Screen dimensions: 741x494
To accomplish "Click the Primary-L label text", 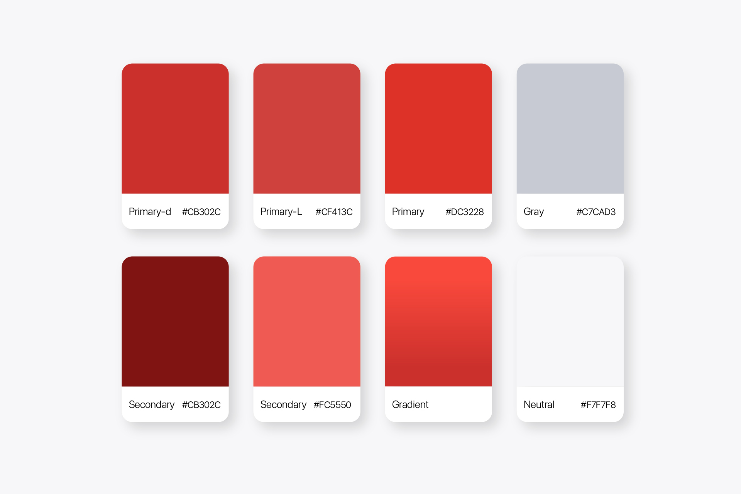I will tap(281, 212).
